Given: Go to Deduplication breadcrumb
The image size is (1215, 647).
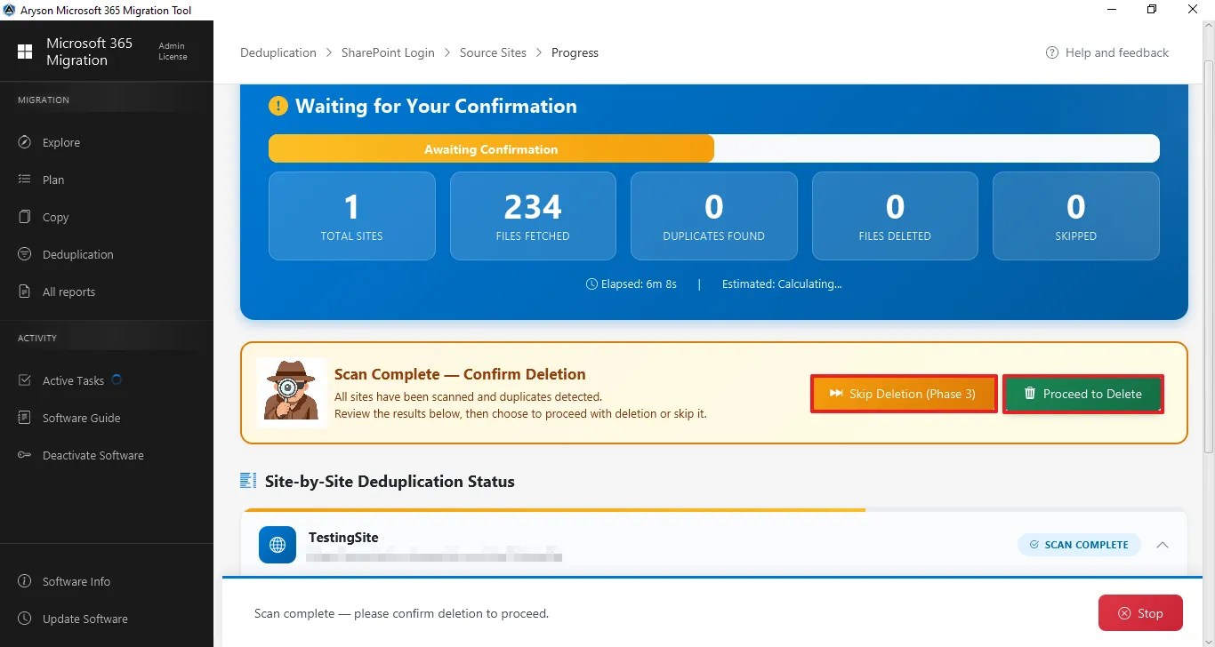Looking at the screenshot, I should point(278,52).
